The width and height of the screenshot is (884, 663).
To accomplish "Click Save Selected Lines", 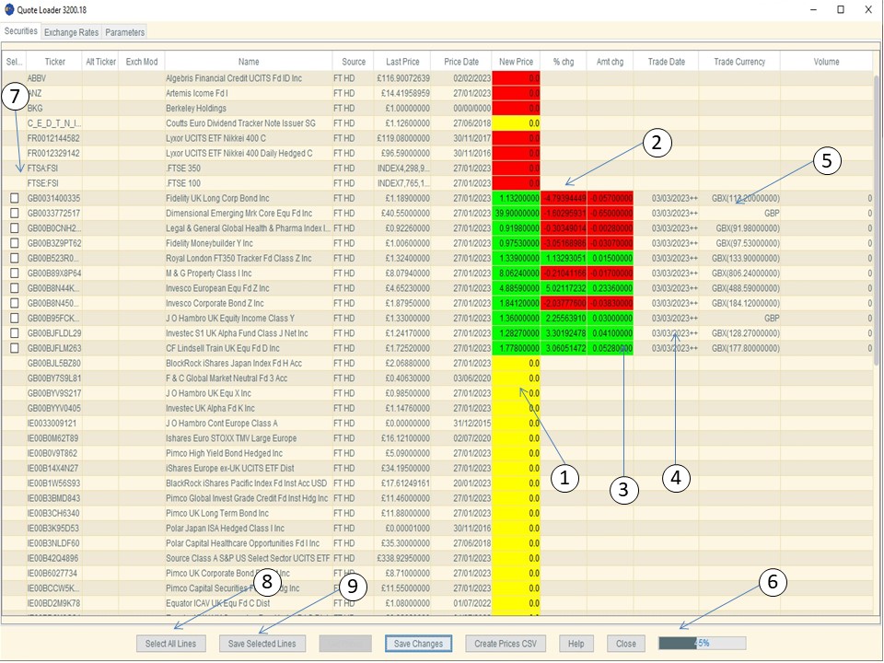I will pyautogui.click(x=262, y=644).
